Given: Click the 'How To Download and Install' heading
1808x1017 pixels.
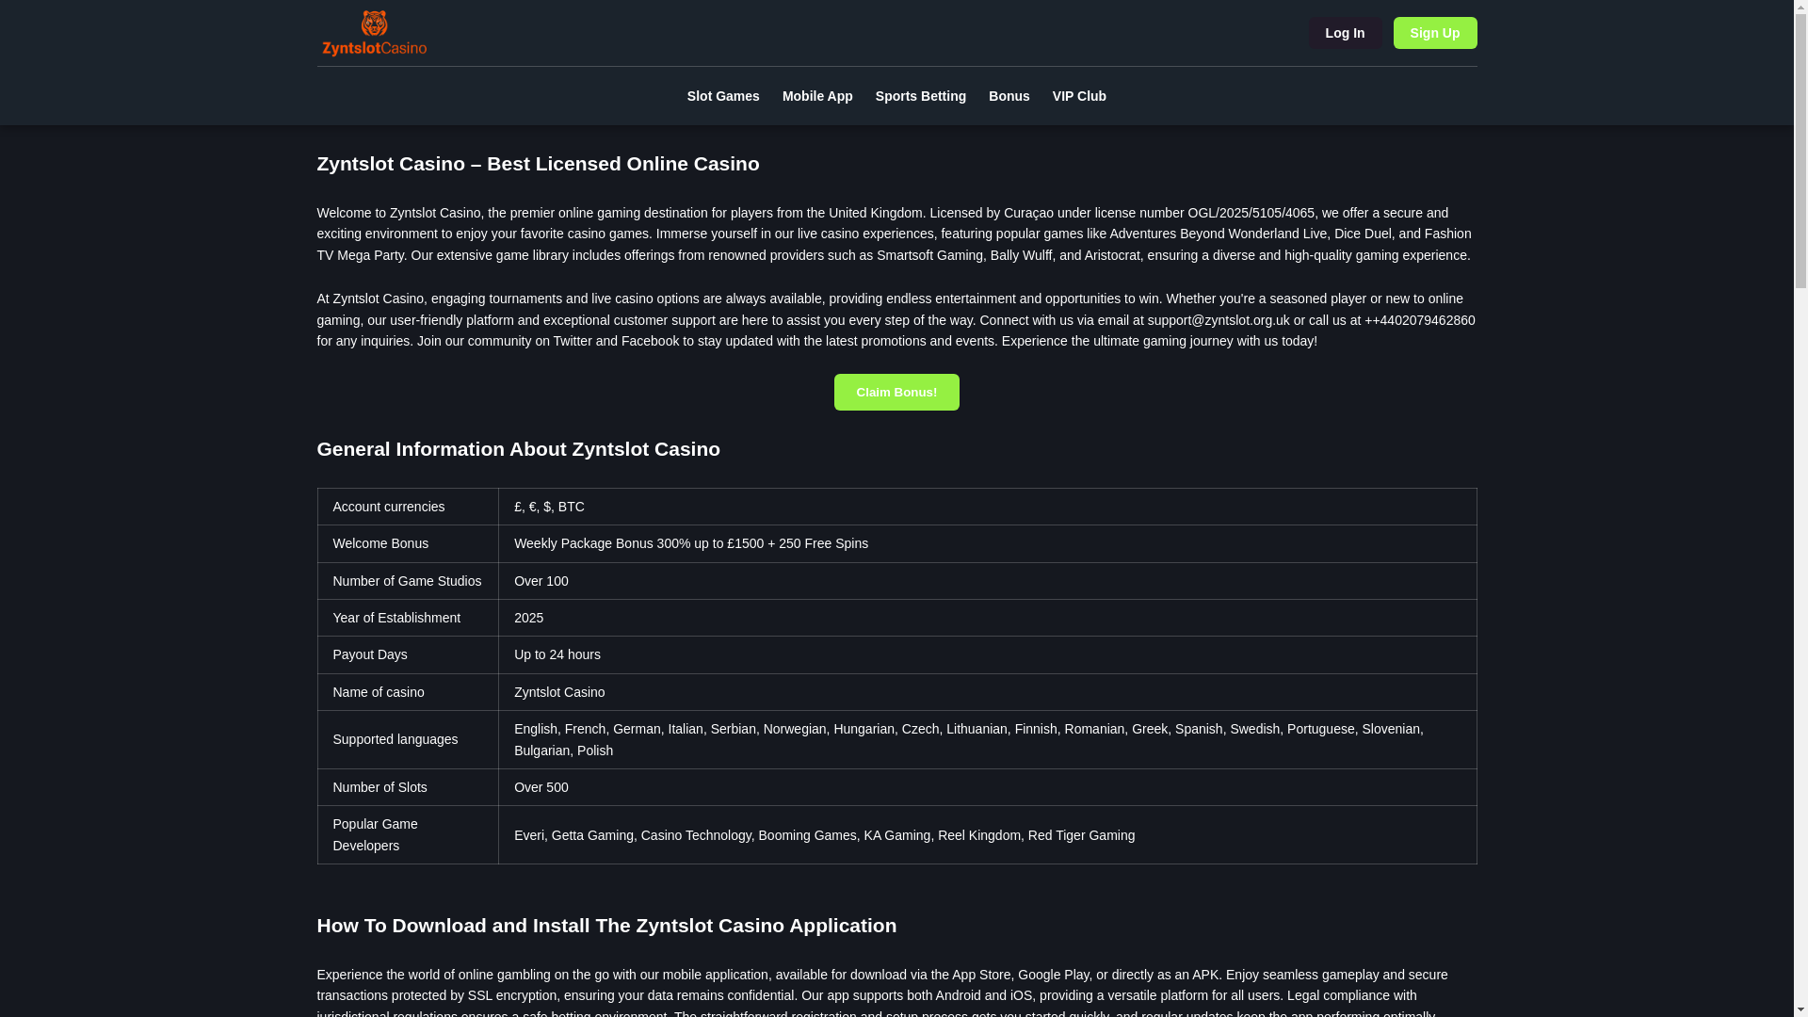Looking at the screenshot, I should (x=606, y=926).
